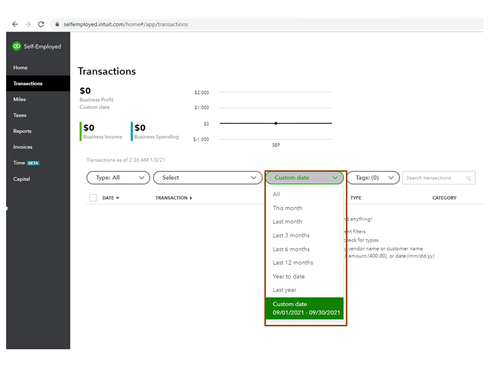Reload the page with refresh icon

(x=41, y=24)
